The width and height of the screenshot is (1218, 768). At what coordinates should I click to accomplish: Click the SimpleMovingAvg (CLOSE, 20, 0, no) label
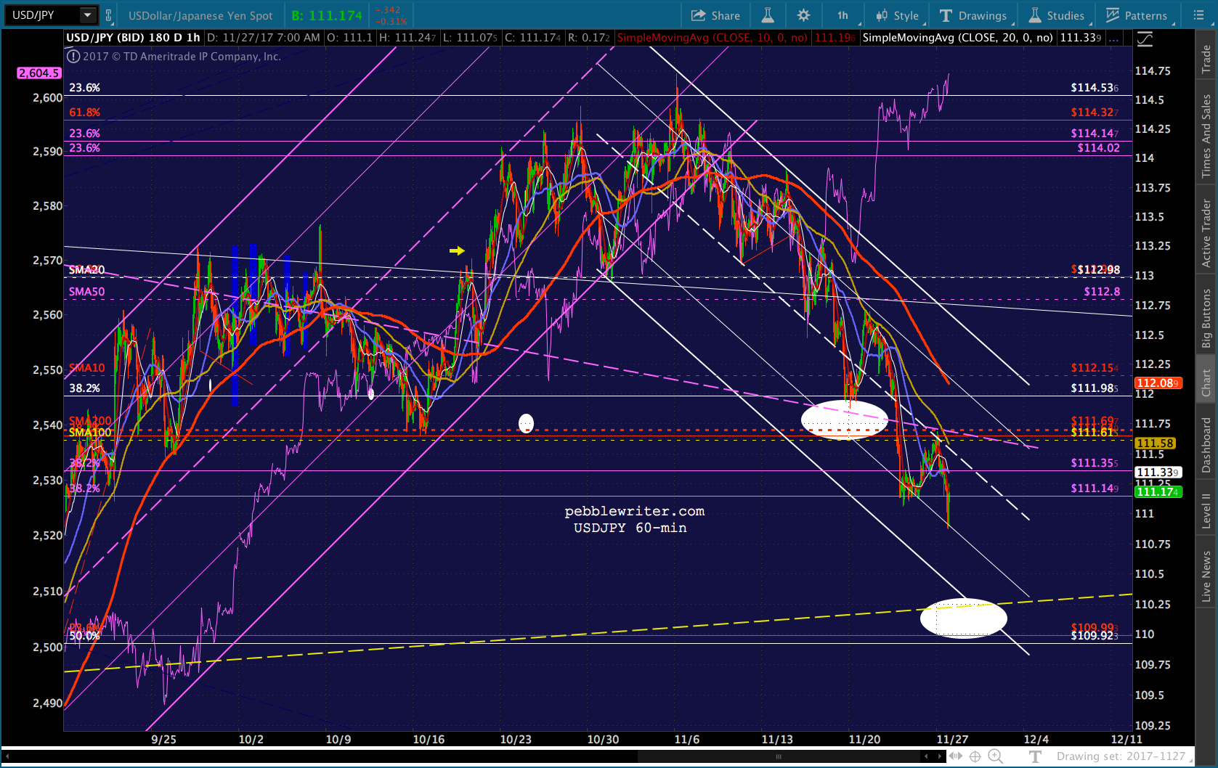957,38
